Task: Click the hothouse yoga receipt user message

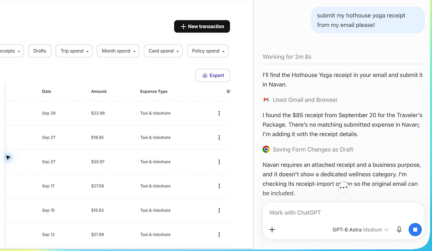Action: point(368,20)
